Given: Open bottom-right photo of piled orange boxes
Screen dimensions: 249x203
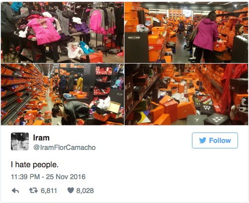Looking at the screenshot, I should pos(187,94).
